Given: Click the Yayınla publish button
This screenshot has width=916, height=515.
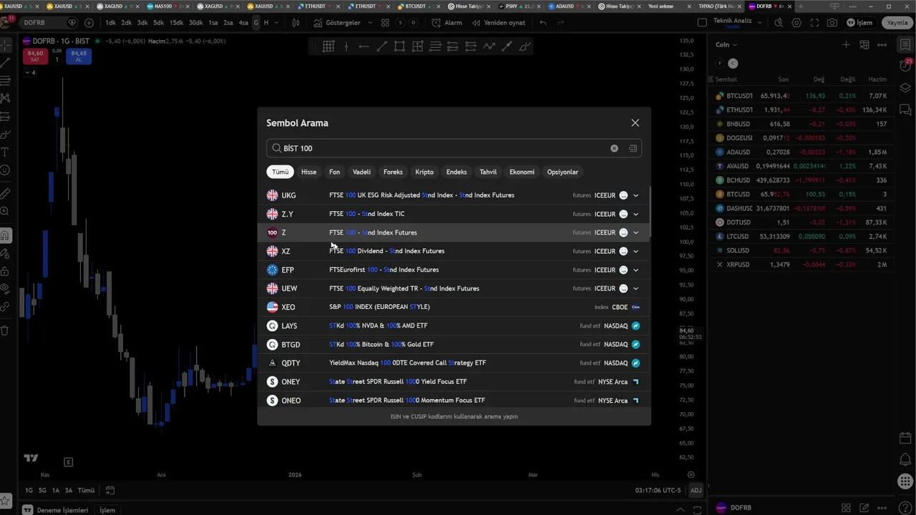Looking at the screenshot, I should pos(897,23).
